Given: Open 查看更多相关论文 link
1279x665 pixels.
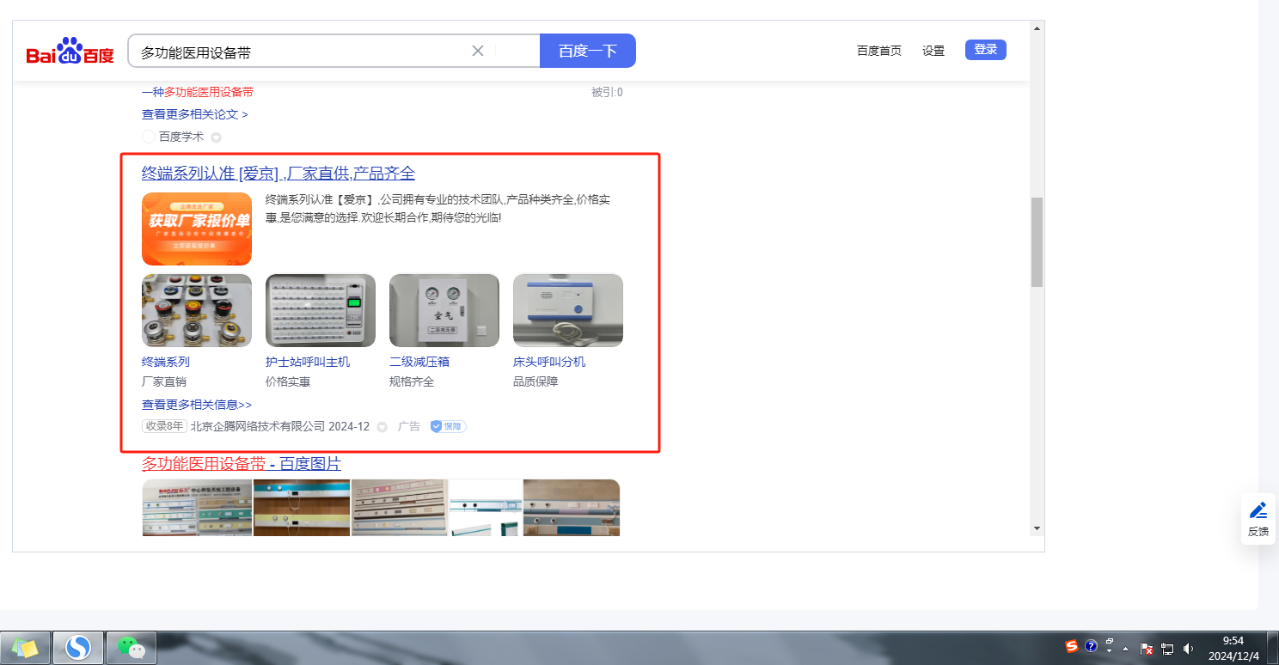Looking at the screenshot, I should (195, 114).
